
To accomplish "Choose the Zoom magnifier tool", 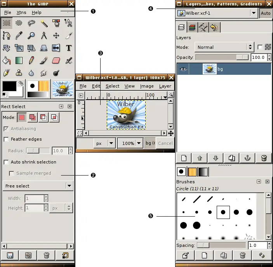I will [x=31, y=36].
